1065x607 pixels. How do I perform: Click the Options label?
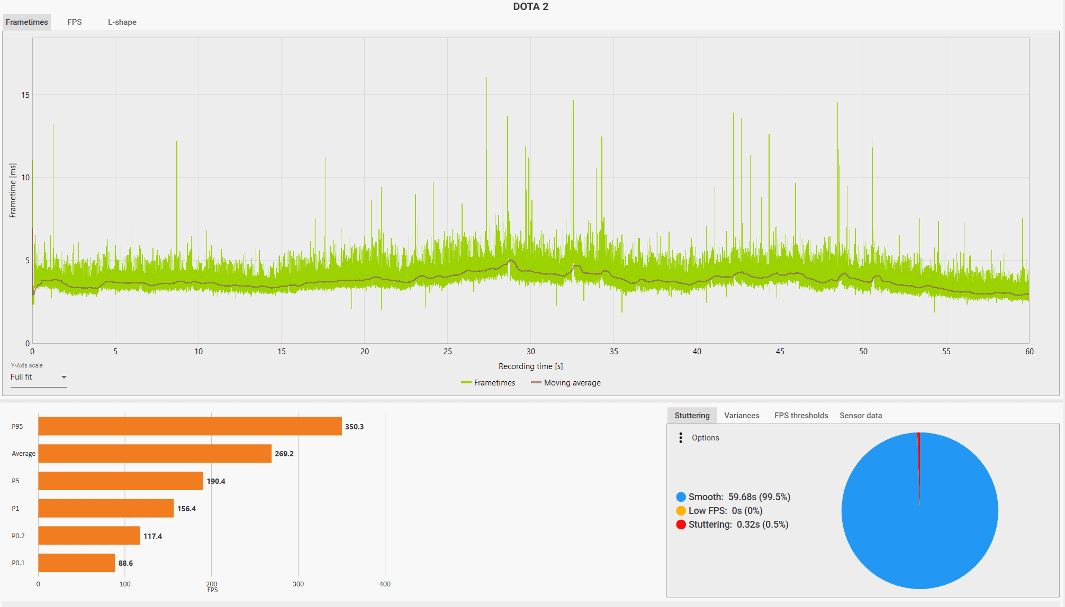pyautogui.click(x=706, y=438)
